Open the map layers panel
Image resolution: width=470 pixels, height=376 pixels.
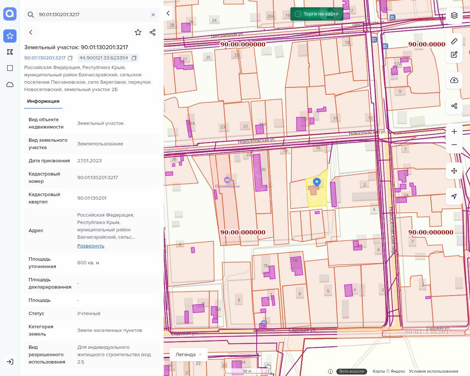(454, 15)
